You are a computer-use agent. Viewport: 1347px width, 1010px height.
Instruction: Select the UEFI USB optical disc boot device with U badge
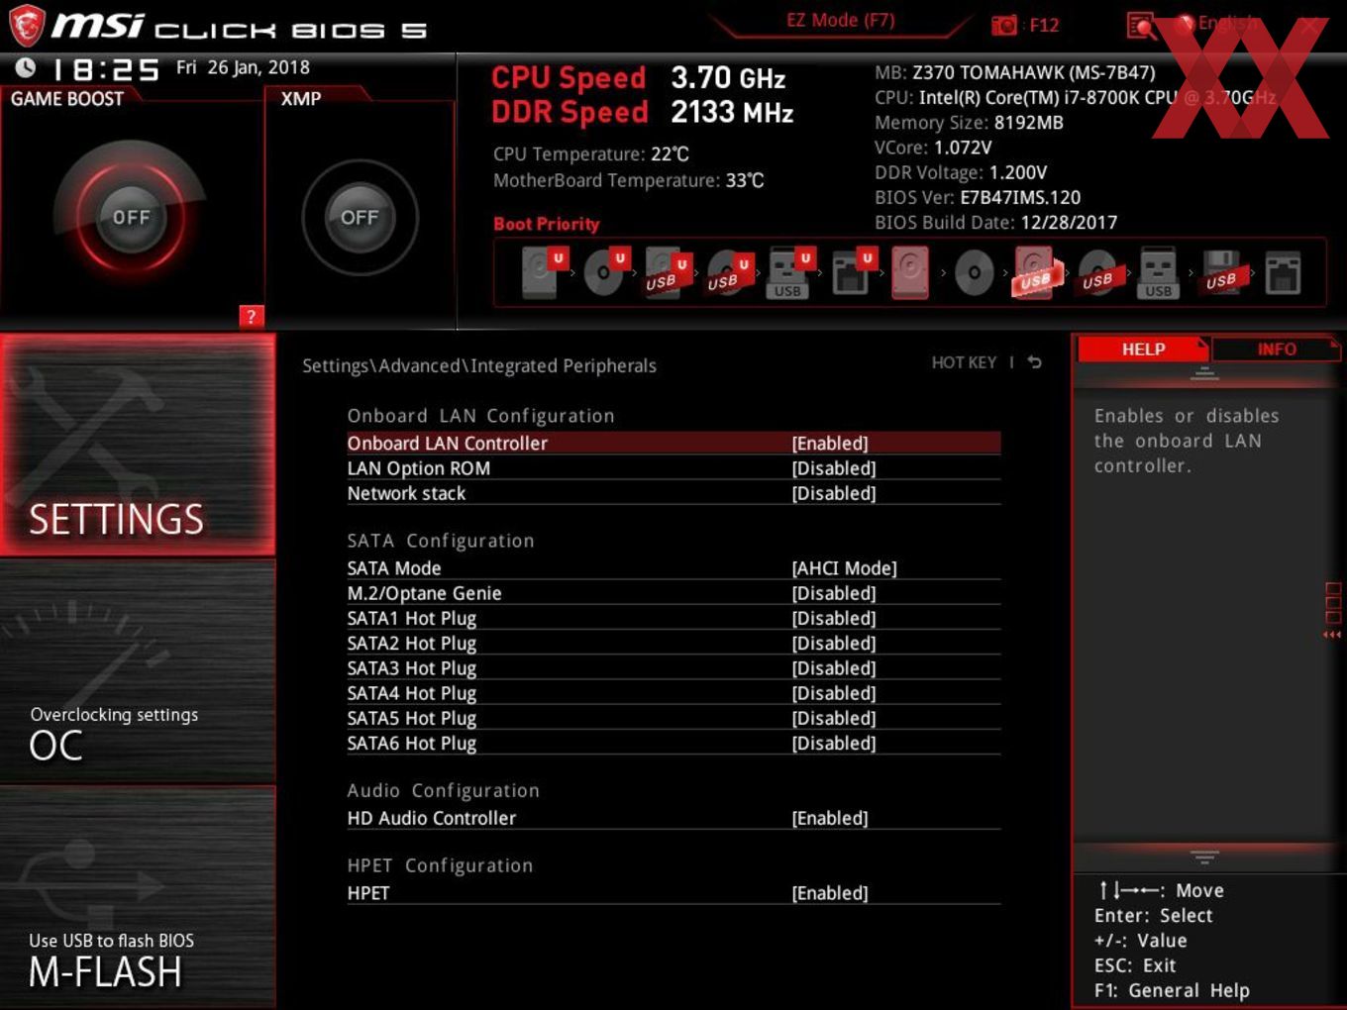click(x=728, y=272)
